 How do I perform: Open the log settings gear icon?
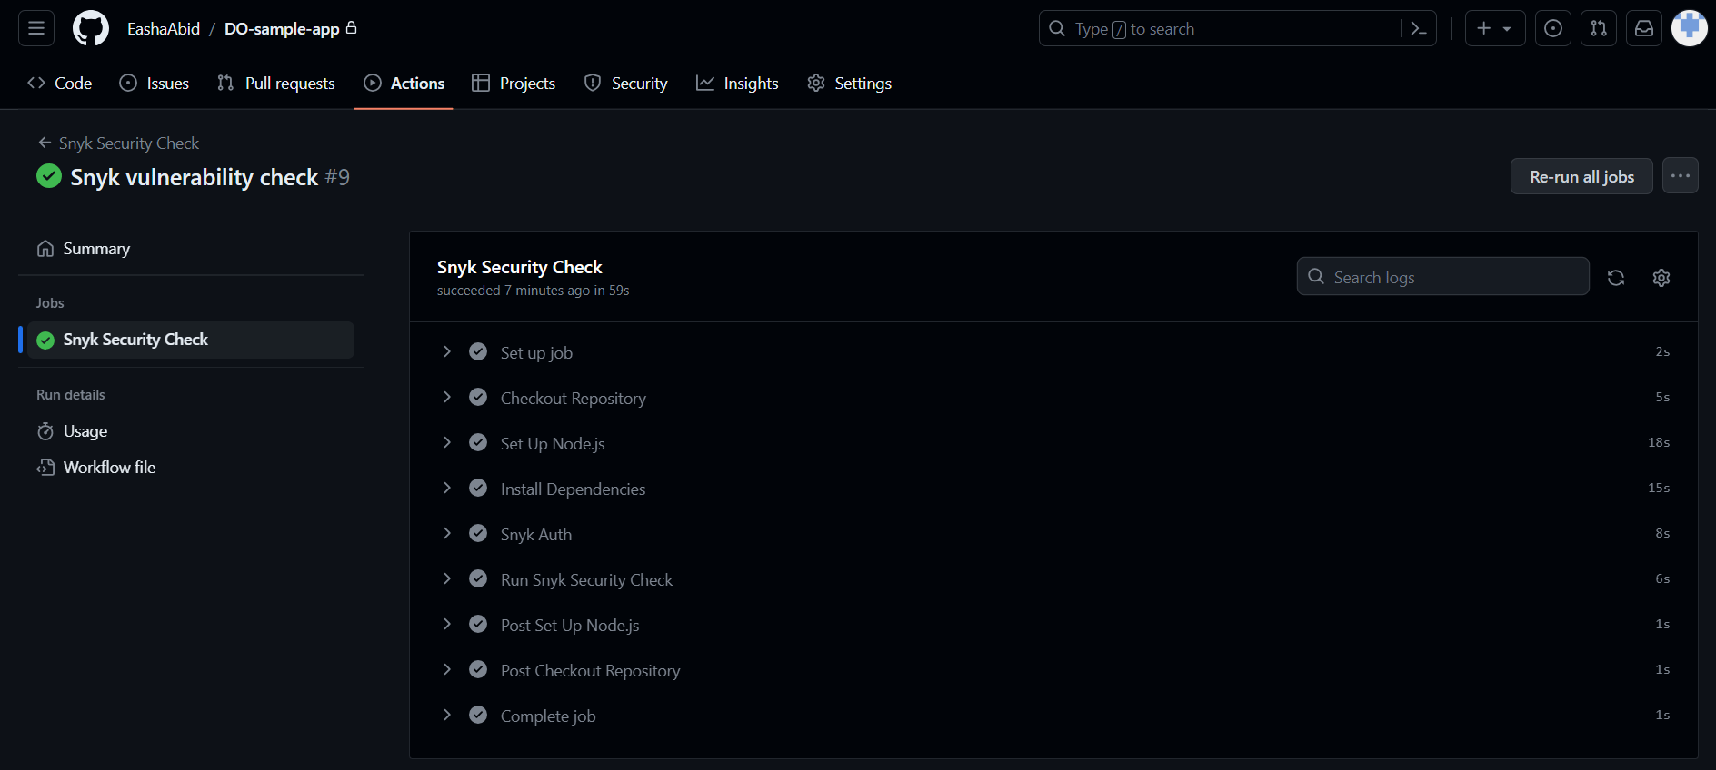coord(1661,278)
